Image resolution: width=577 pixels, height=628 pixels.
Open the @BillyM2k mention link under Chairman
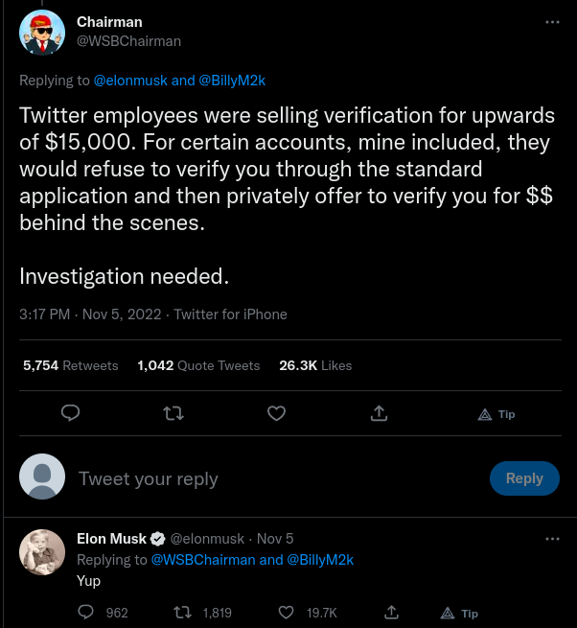click(232, 81)
